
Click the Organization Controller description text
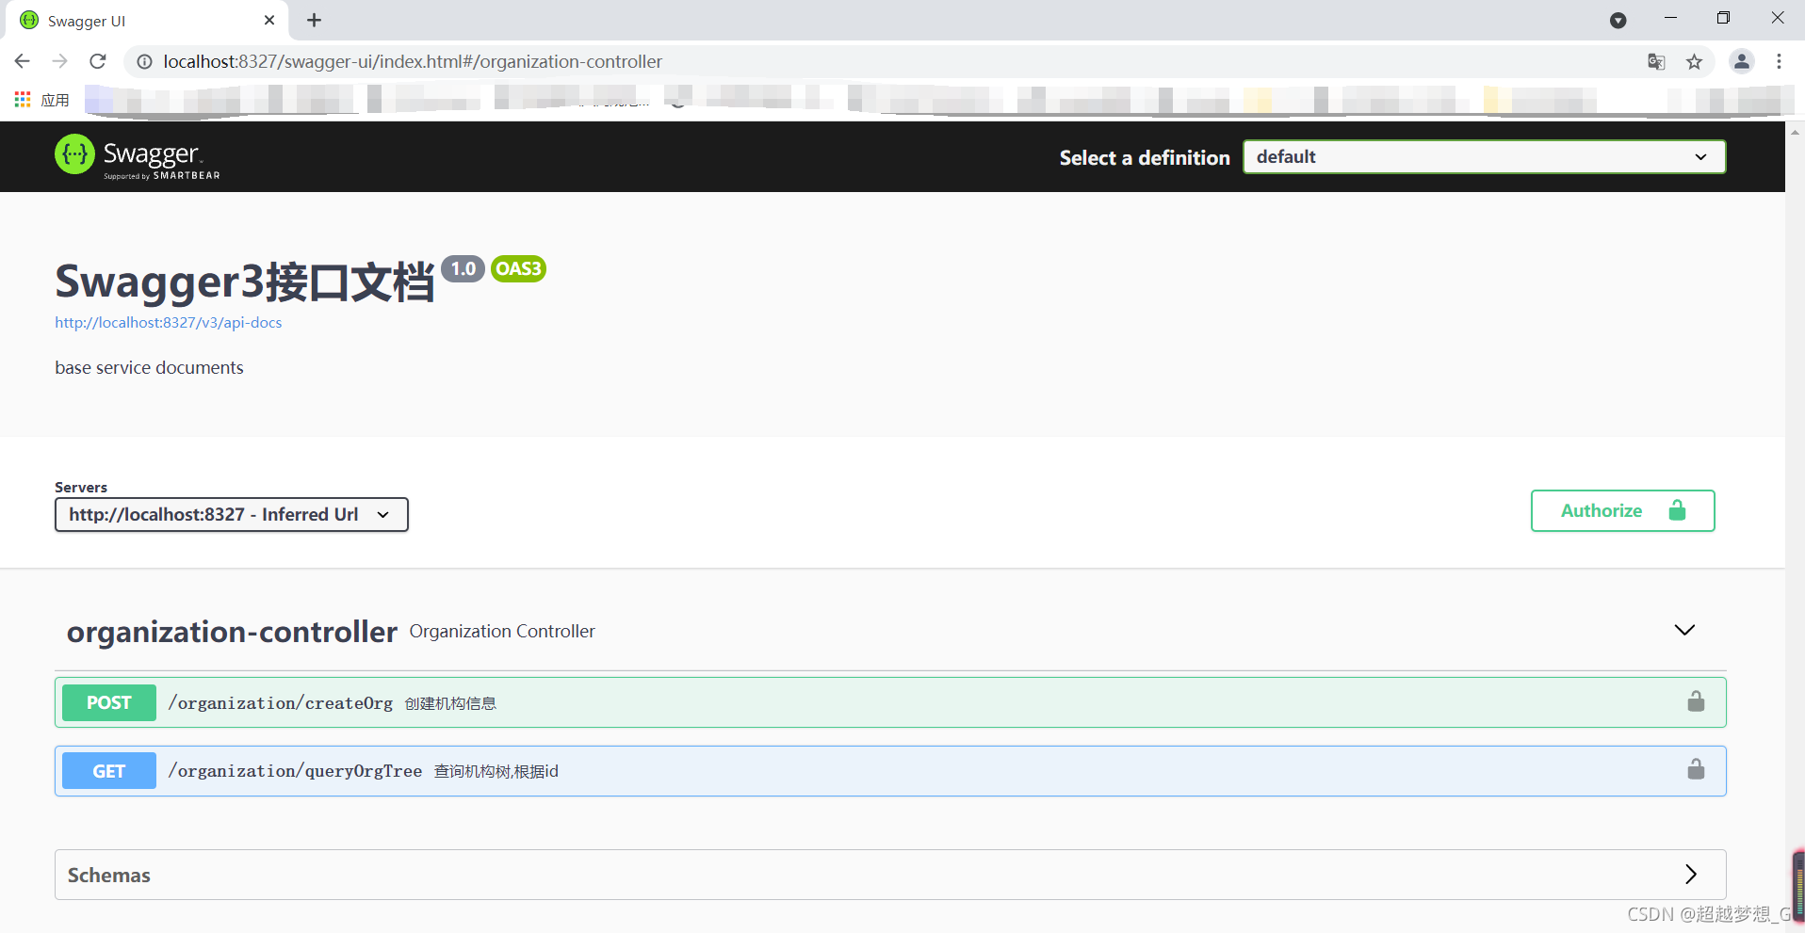[502, 632]
